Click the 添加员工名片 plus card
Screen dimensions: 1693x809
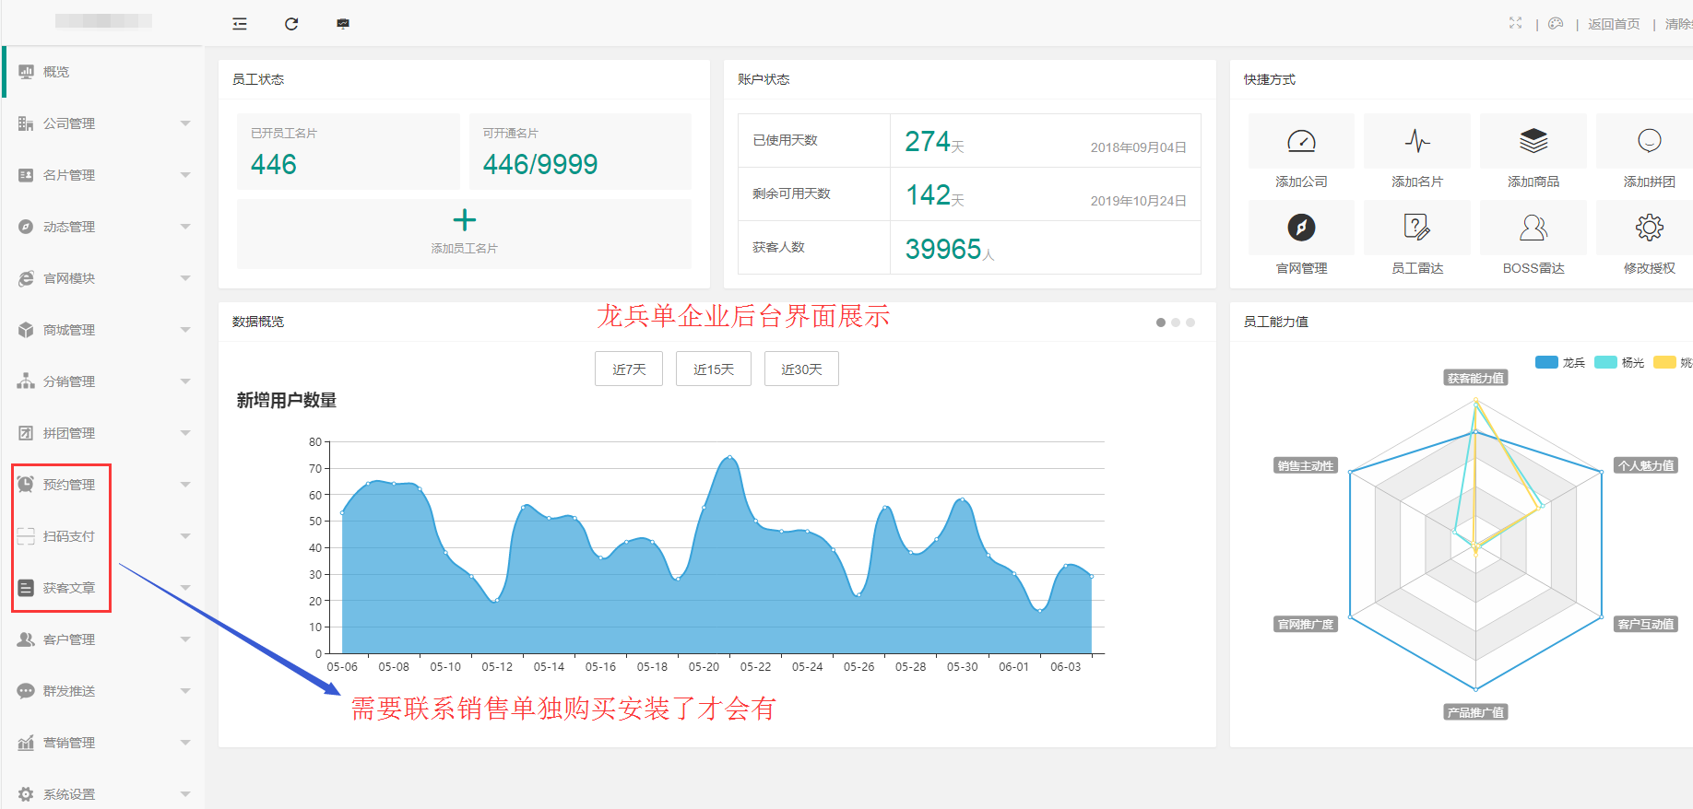(x=464, y=233)
